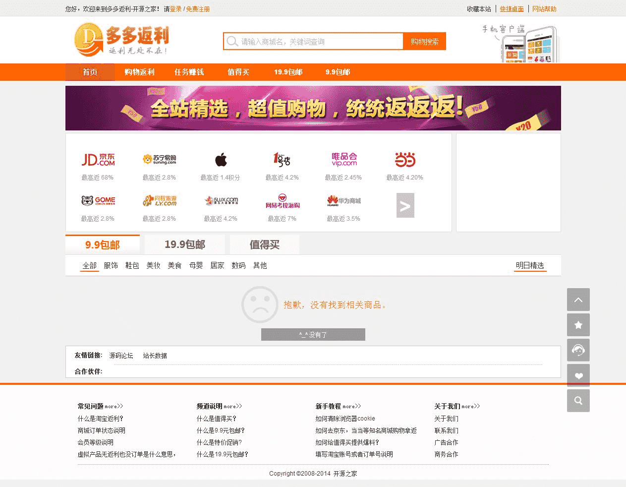626x487 pixels.
Task: Open the 源码论坛 friendly link
Action: tap(121, 356)
